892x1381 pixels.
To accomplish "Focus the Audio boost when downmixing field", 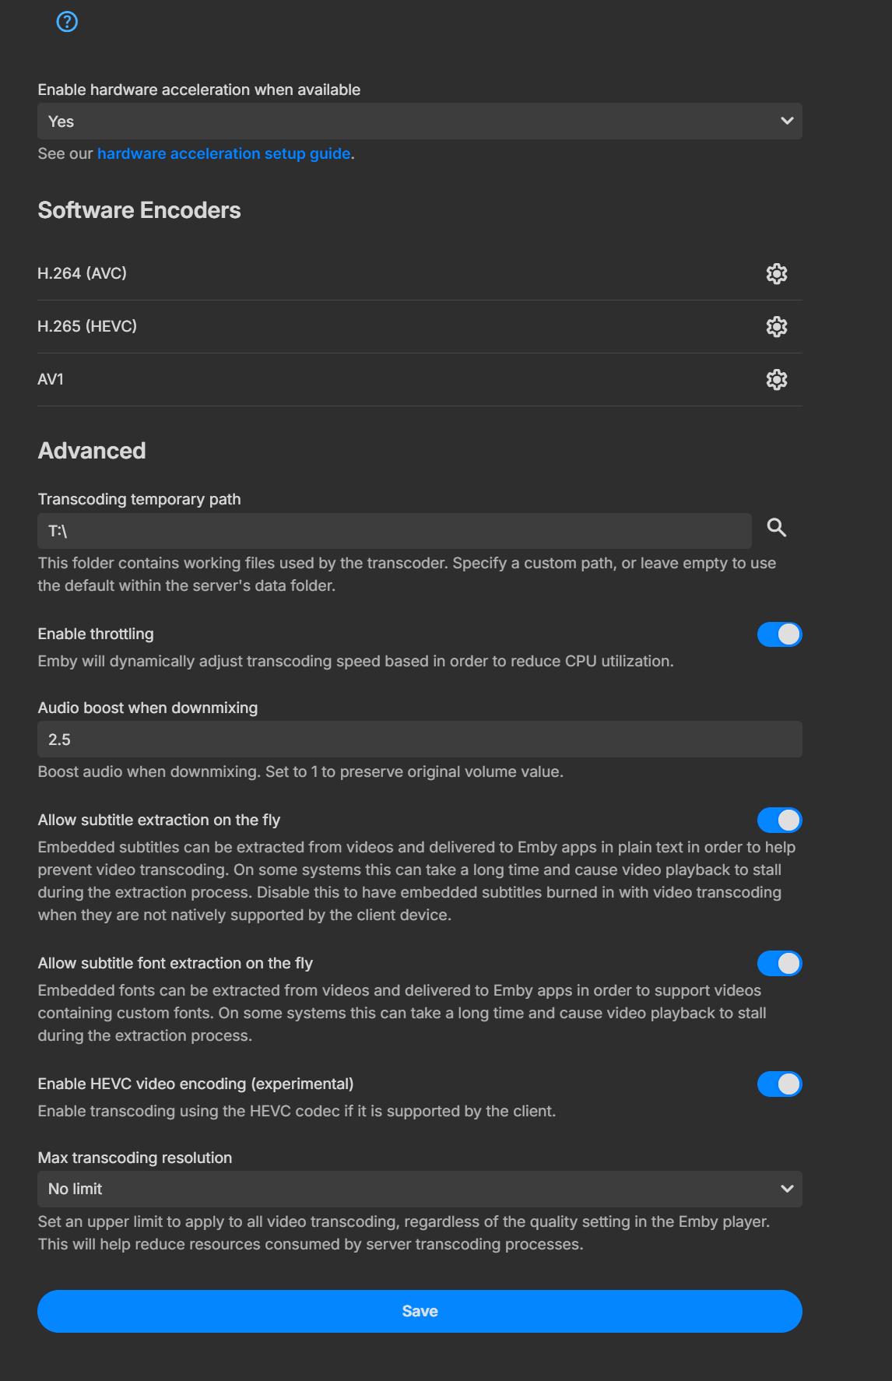I will point(420,740).
